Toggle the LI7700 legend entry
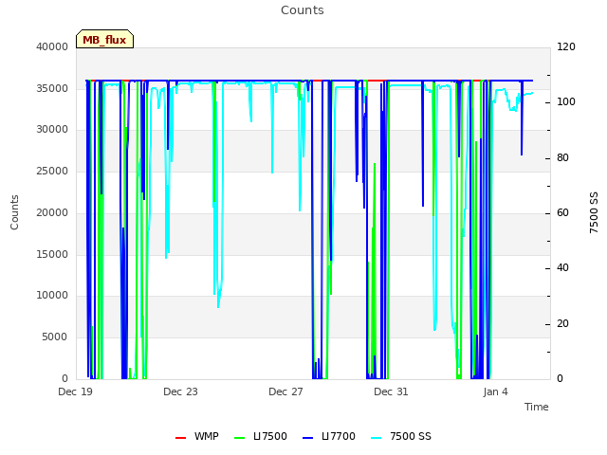Screen dimensions: 607x455 (x=329, y=436)
